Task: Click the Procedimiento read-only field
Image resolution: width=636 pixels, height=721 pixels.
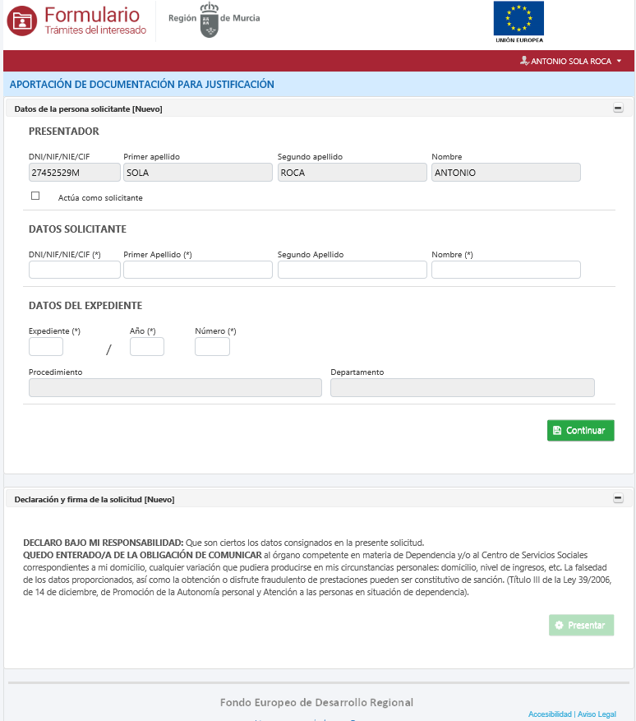Action: (x=175, y=388)
